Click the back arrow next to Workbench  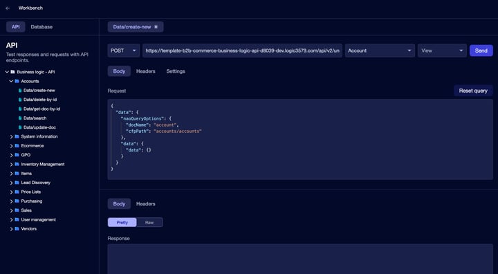tap(8, 8)
